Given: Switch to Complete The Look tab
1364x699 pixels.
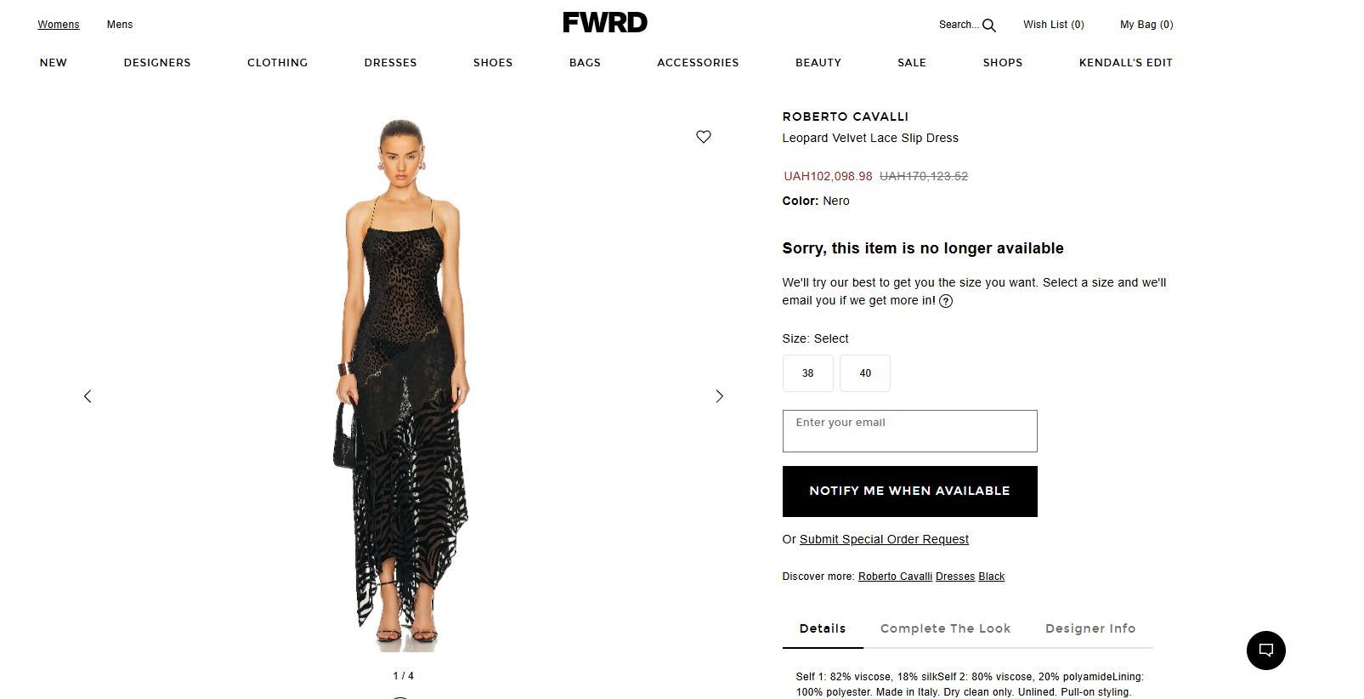Looking at the screenshot, I should click(x=945, y=628).
